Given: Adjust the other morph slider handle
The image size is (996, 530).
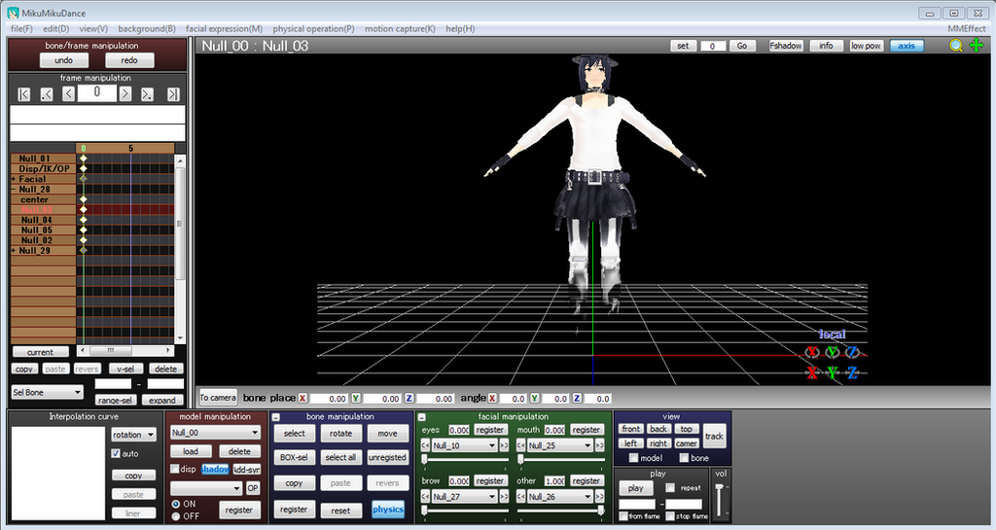Looking at the screenshot, I should point(601,510).
